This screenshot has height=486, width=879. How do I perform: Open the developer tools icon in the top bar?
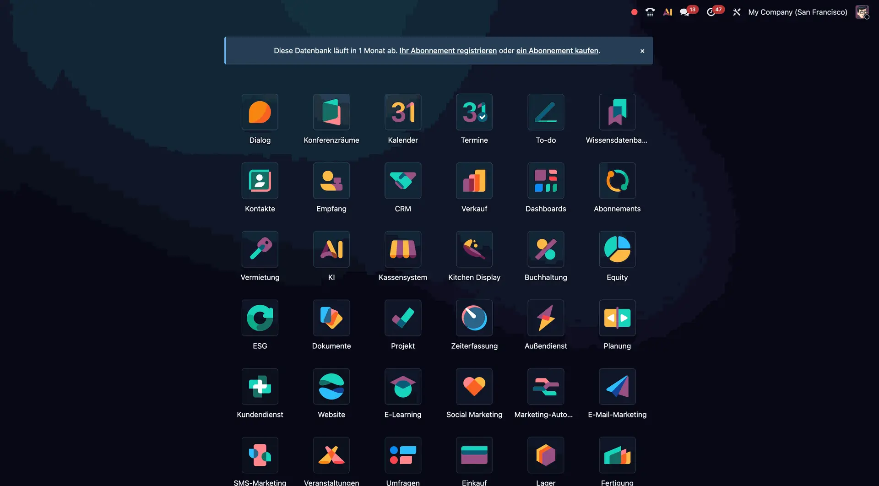737,12
